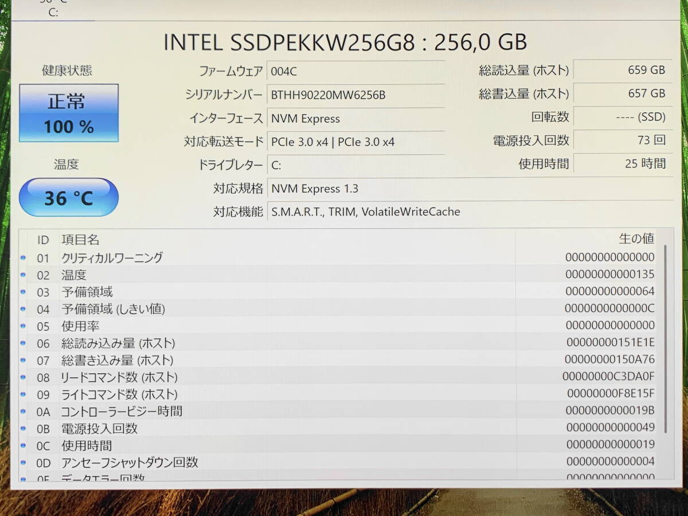Click the blue status dot for クリティカルワーニング
Image resolution: width=688 pixels, height=516 pixels.
pos(24,258)
